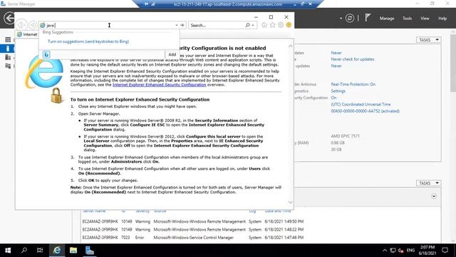
Task: Click the 'Never check for updates' link
Action: pyautogui.click(x=353, y=59)
